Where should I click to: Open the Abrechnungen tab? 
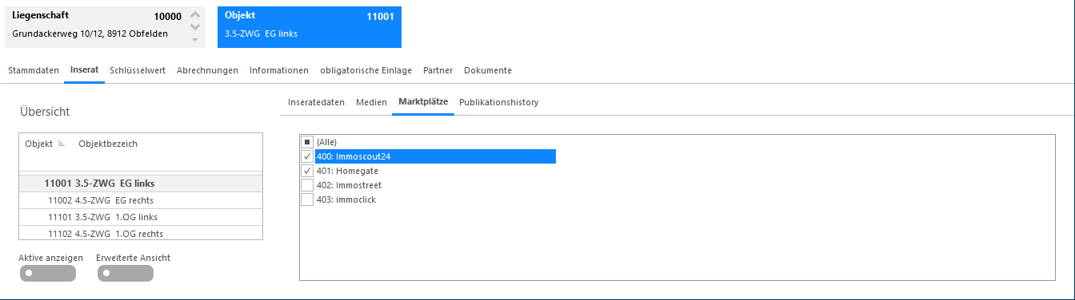pos(207,70)
